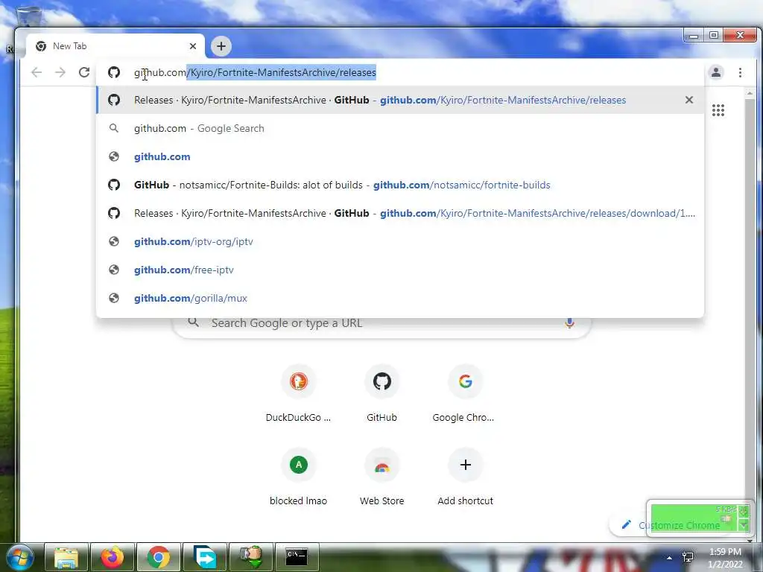The image size is (763, 572).
Task: Click the network icon in system tray
Action: pos(688,557)
